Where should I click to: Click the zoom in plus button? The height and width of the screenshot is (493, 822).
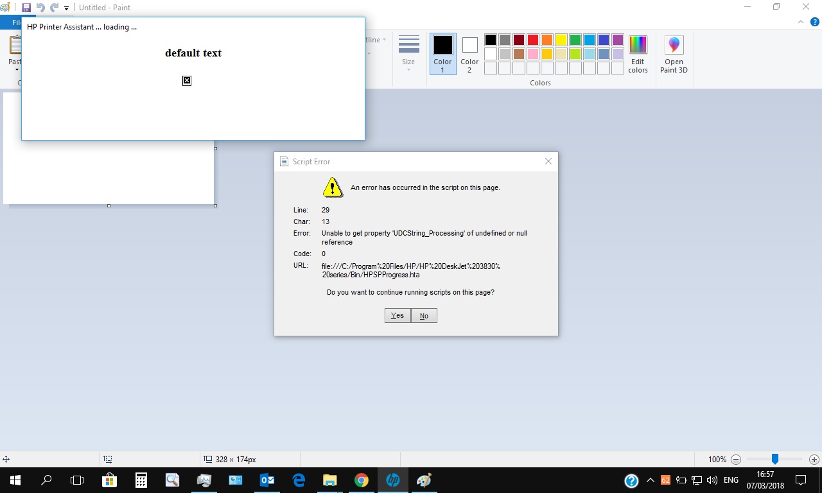pyautogui.click(x=814, y=460)
